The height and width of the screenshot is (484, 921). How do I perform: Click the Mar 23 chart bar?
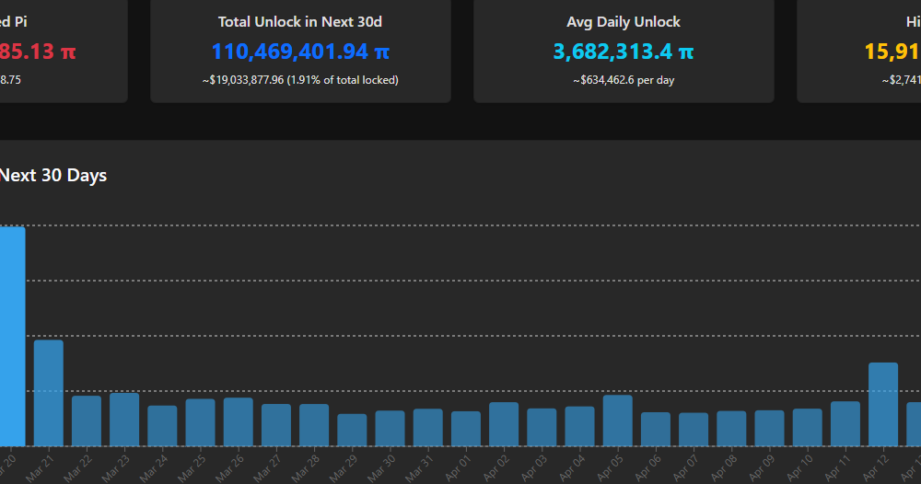(124, 420)
